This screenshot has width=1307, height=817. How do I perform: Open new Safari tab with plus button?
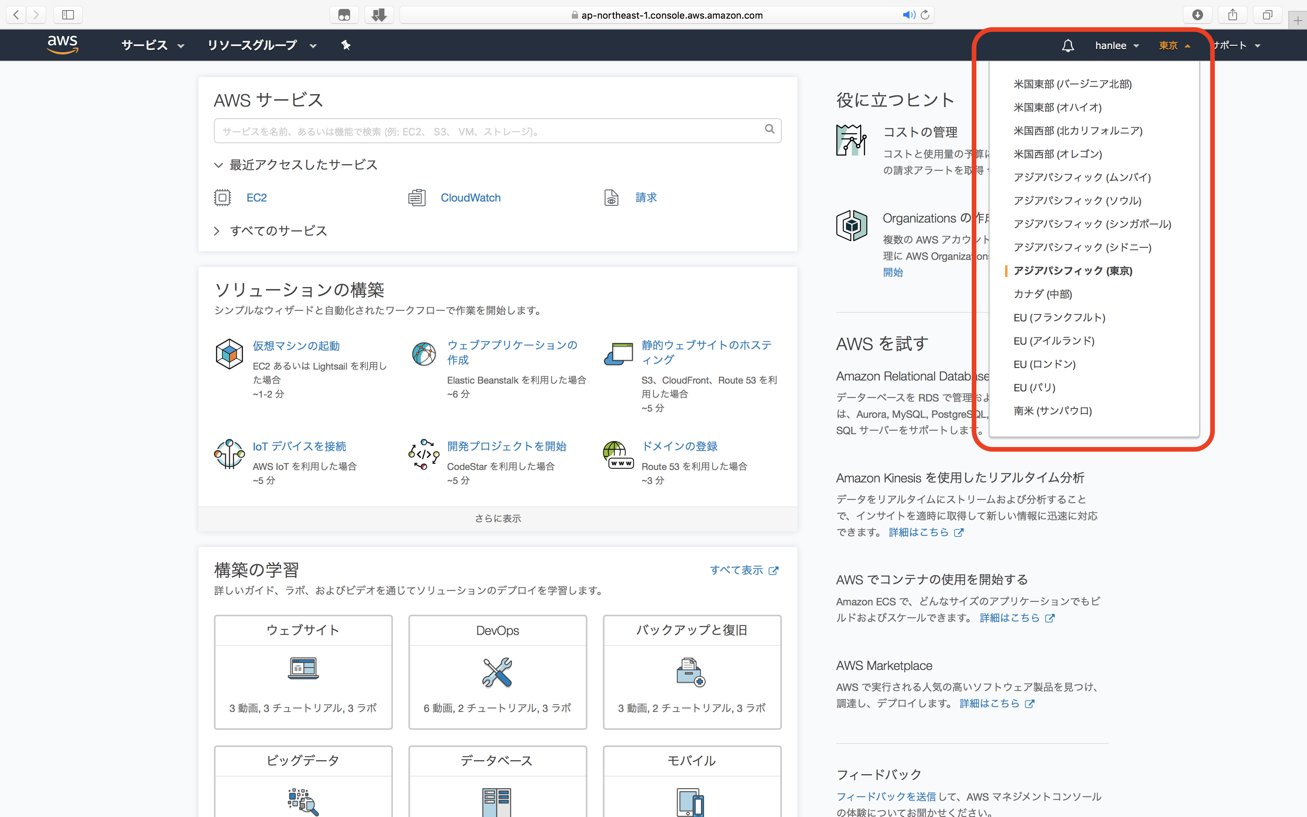1298,21
